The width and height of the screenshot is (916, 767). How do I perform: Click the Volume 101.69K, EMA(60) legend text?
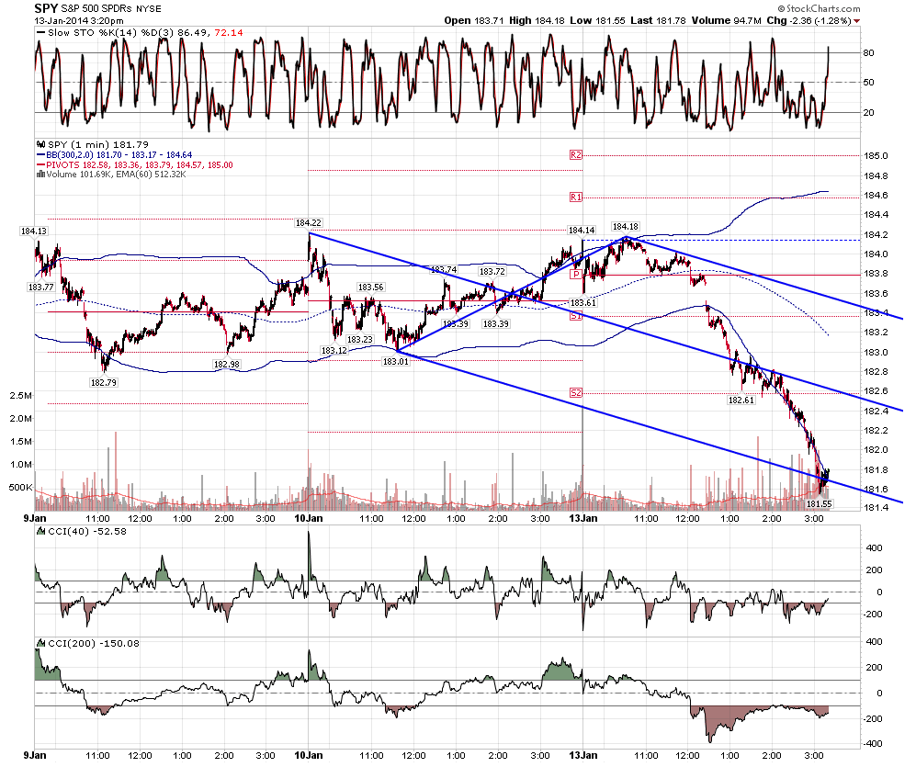pyautogui.click(x=117, y=175)
